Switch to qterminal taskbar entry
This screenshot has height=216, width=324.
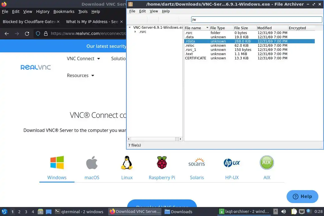point(79,212)
